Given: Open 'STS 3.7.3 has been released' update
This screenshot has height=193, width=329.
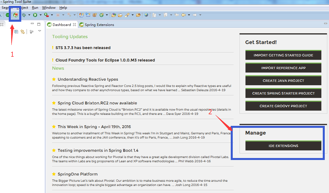Looking at the screenshot, I should tap(83, 48).
